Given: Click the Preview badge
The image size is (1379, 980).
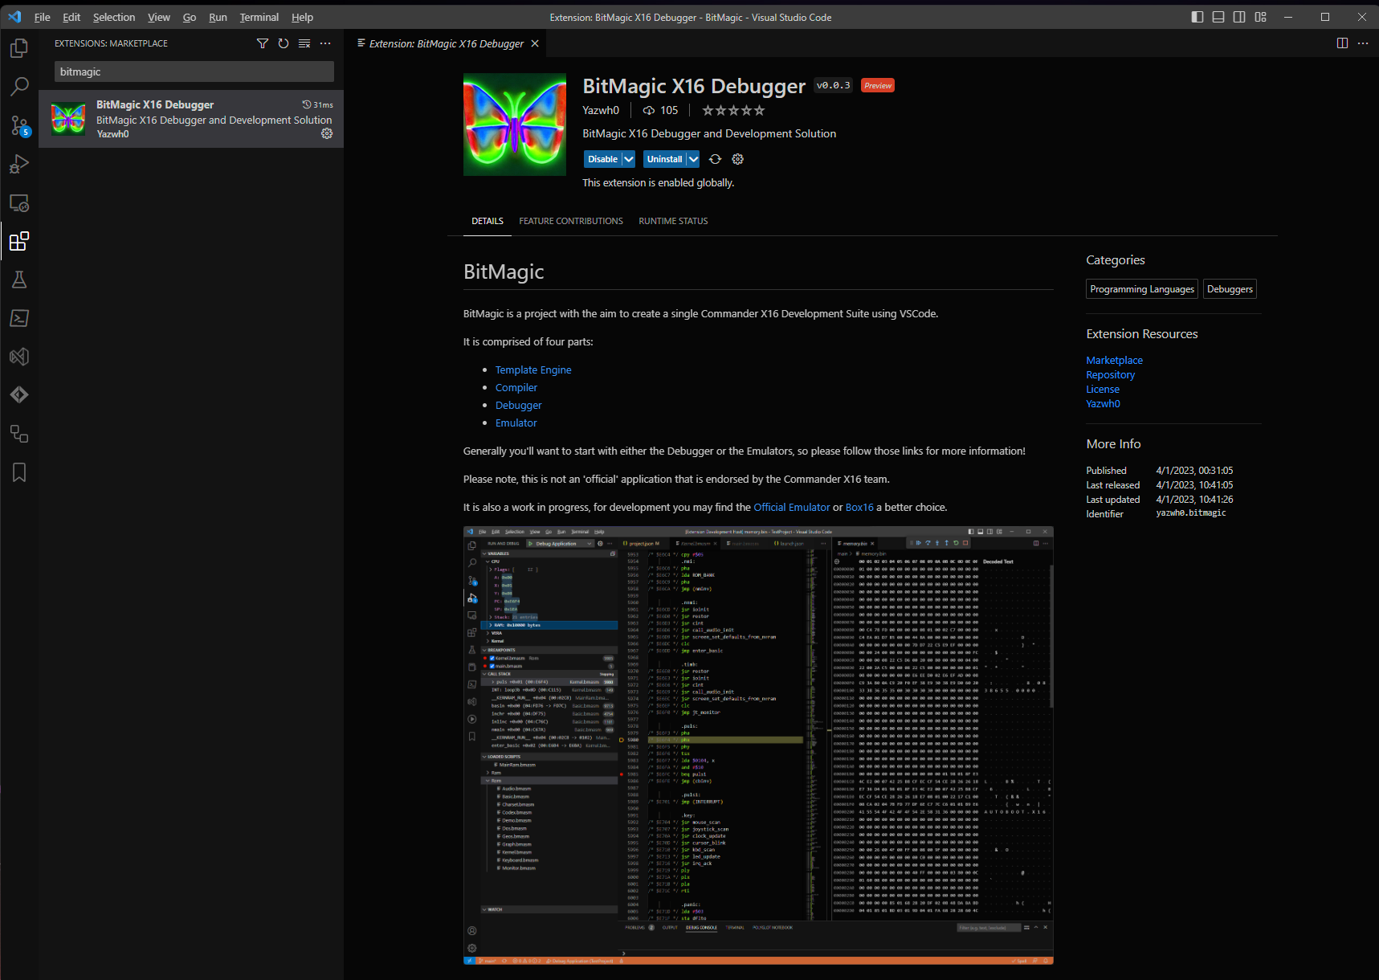Looking at the screenshot, I should pos(878,85).
